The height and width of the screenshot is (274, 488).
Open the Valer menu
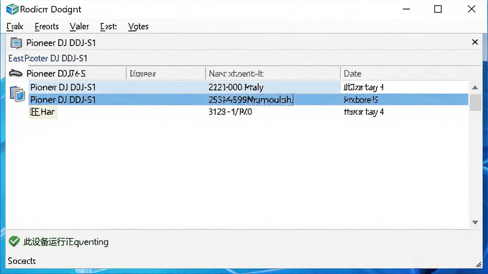79,27
